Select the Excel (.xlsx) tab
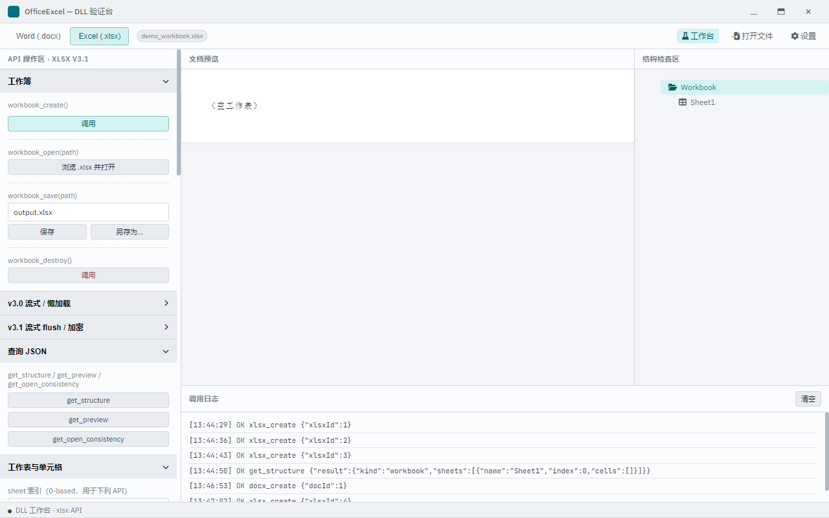829x518 pixels. tap(100, 36)
